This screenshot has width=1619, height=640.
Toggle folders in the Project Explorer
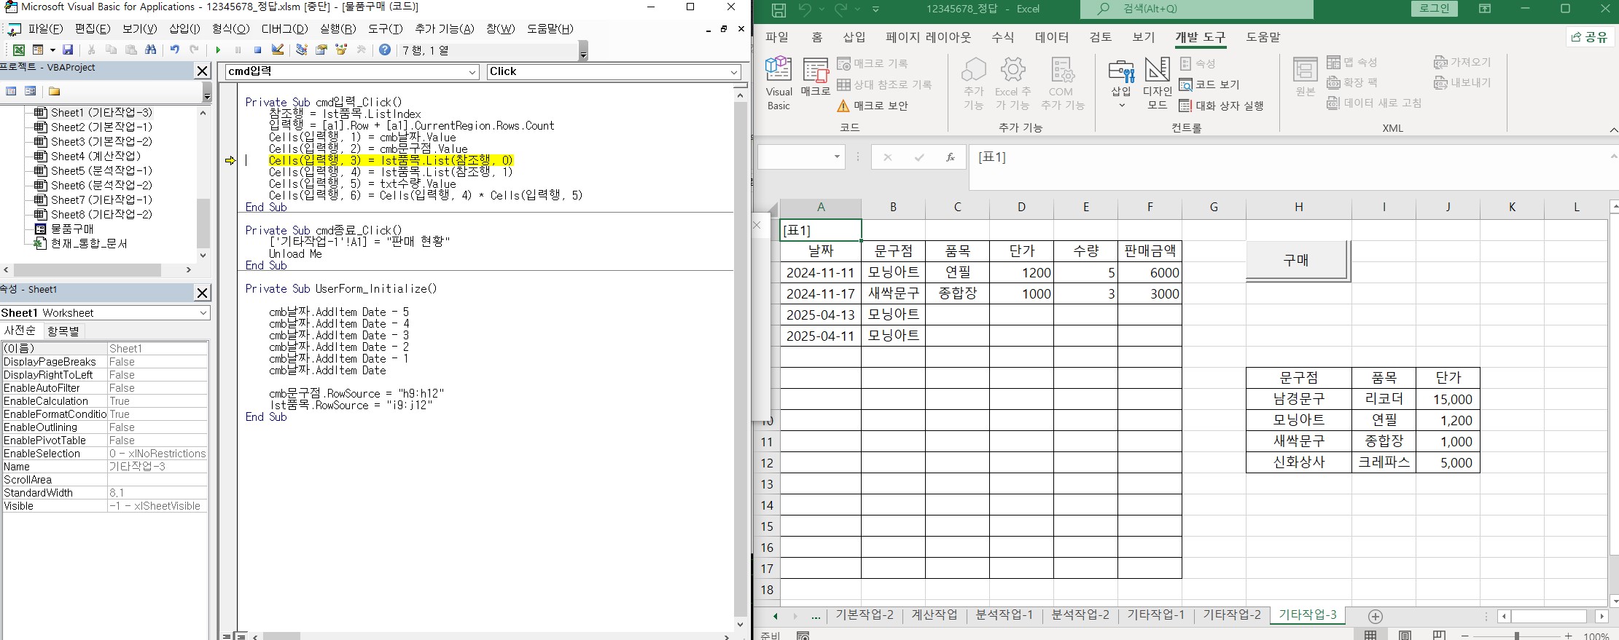point(55,92)
